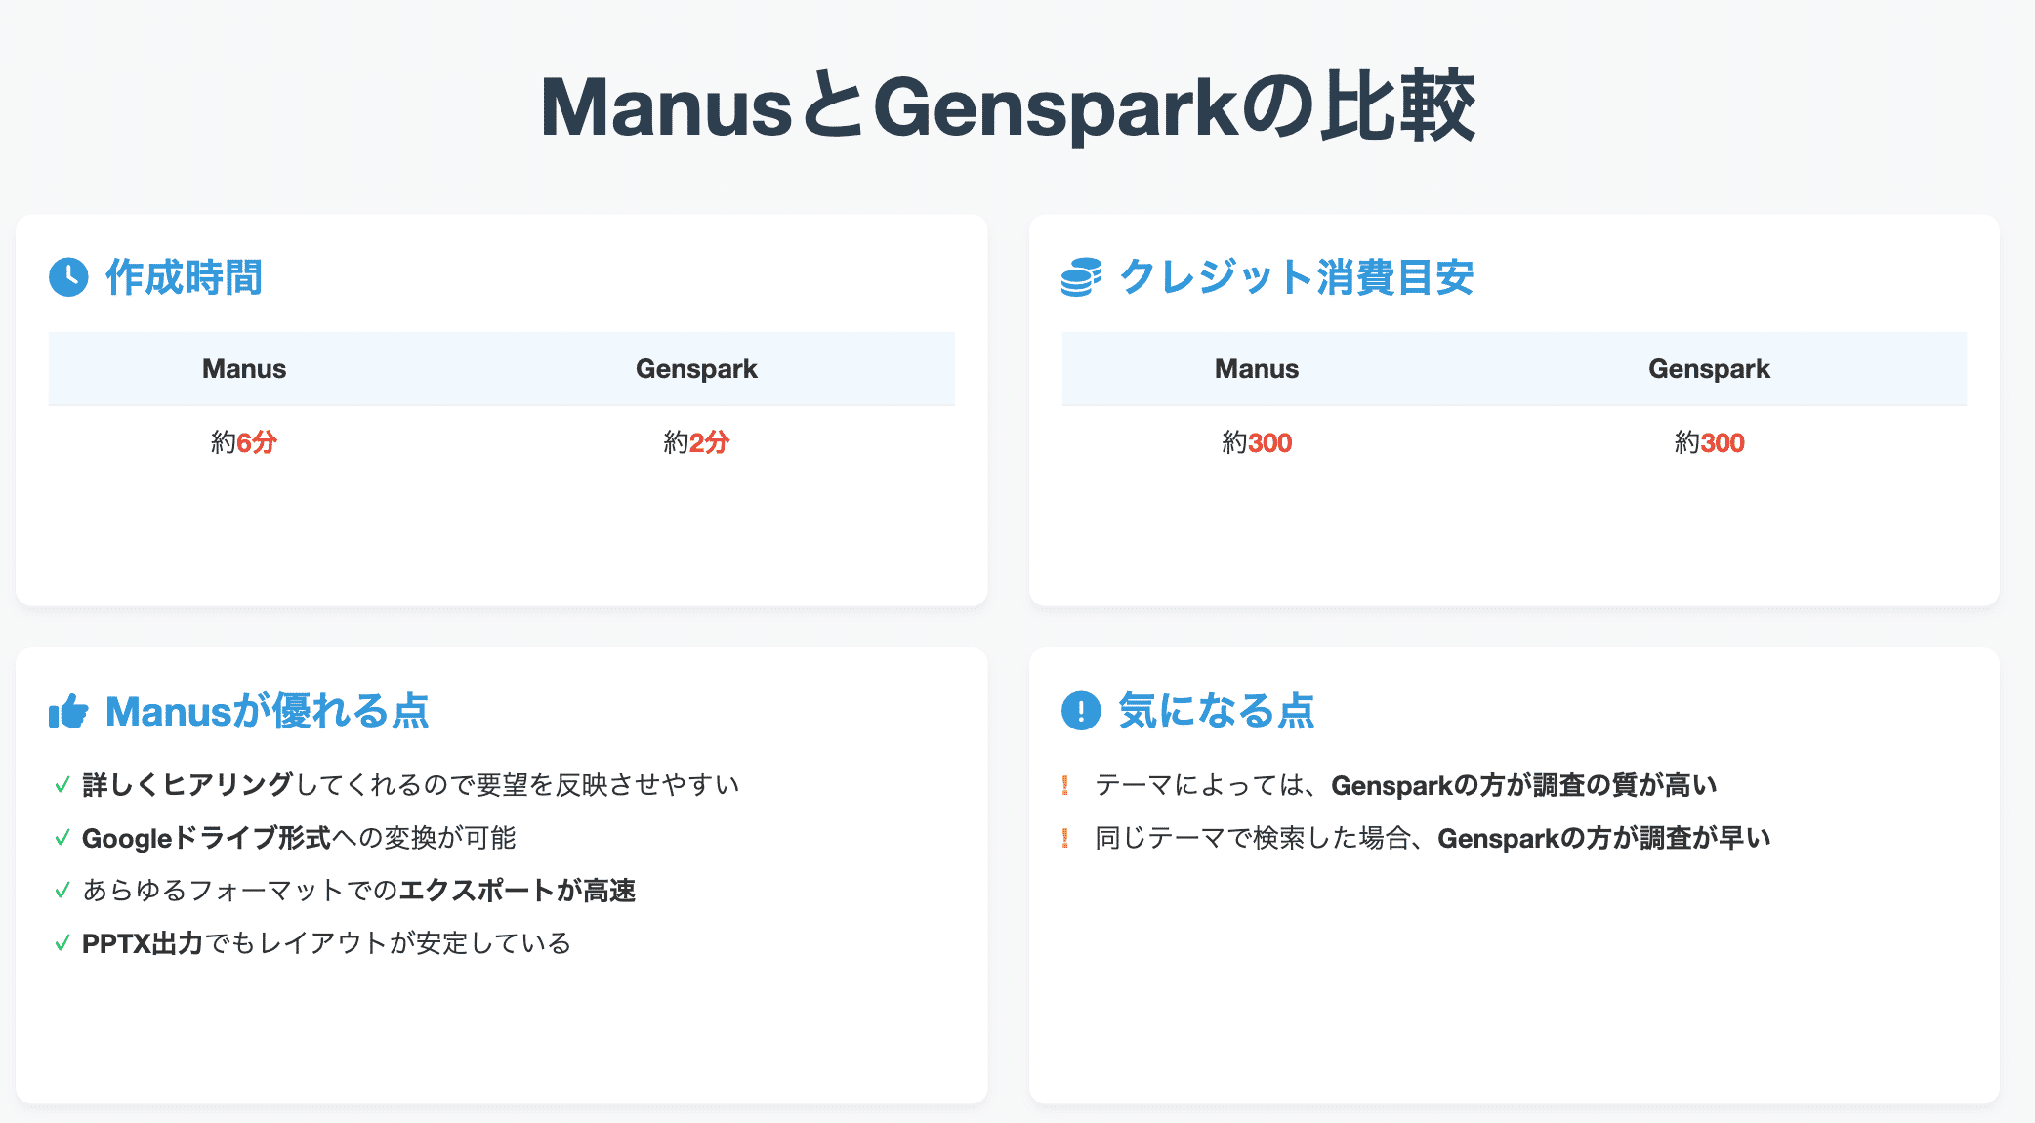2035x1123 pixels.
Task: Click the green checkmark before 詳しくヒアリング
Action: coord(62,784)
